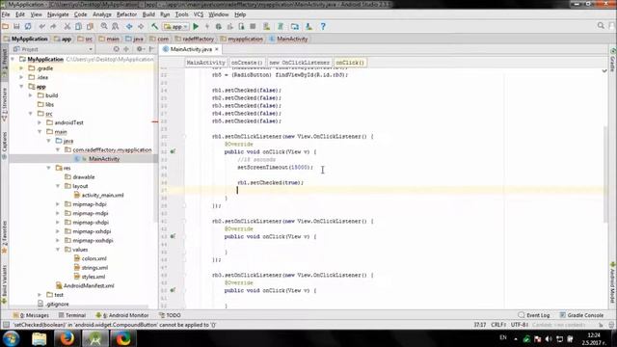Click the onCreate() breadcrumb
The width and height of the screenshot is (617, 347).
click(x=247, y=63)
